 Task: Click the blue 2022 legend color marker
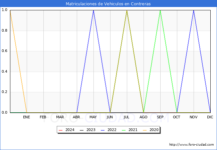tap(103, 130)
